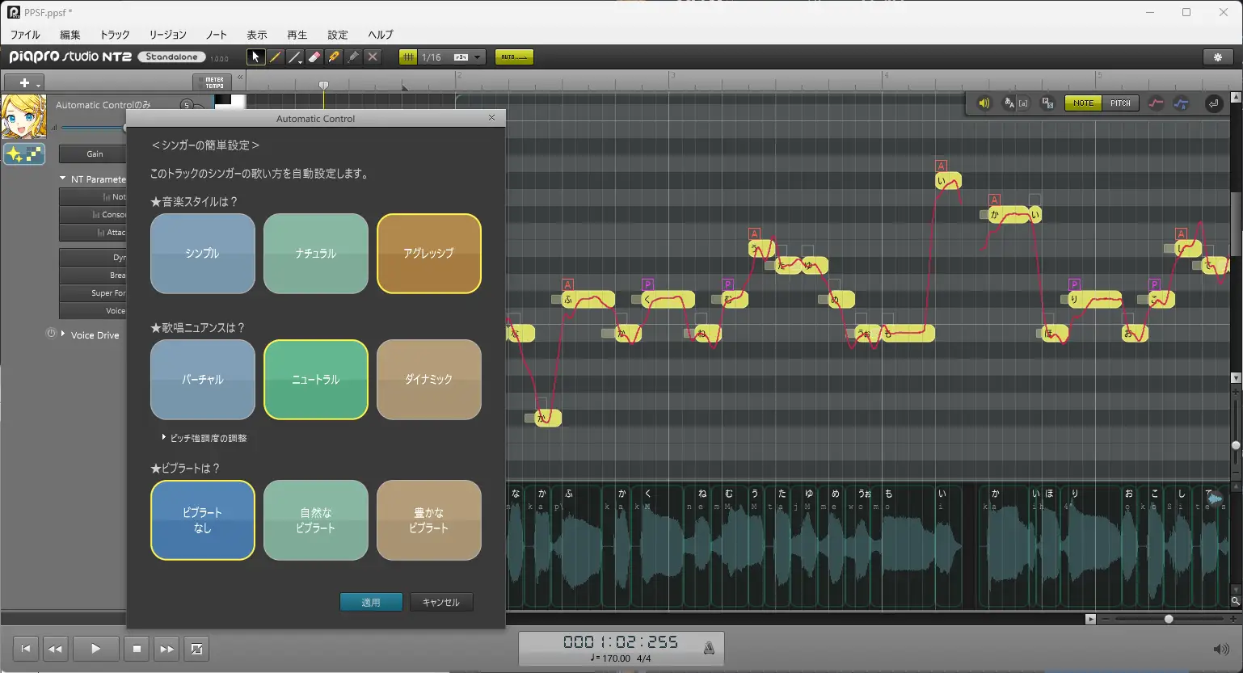This screenshot has height=673, width=1243.
Task: Click the blue auto-pitch curve icon
Action: (x=1182, y=103)
